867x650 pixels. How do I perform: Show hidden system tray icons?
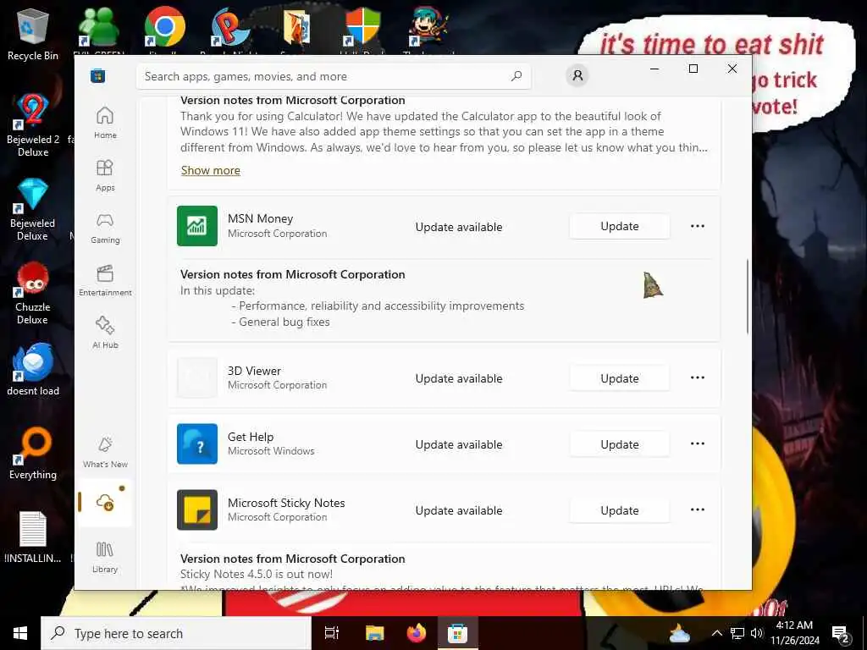point(716,633)
